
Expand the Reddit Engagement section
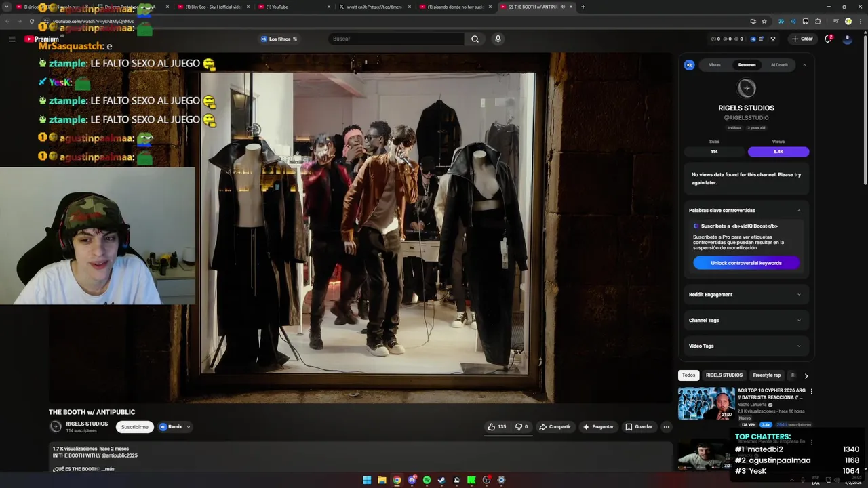[746, 294]
